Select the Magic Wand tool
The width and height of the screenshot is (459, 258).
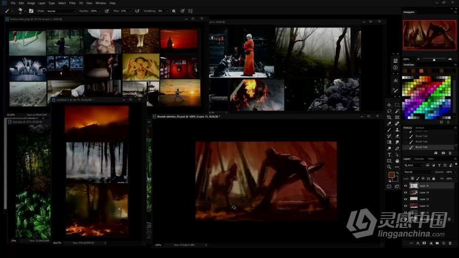[397, 111]
